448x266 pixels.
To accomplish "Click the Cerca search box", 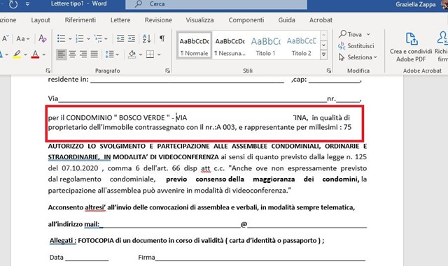I will 216,4.
